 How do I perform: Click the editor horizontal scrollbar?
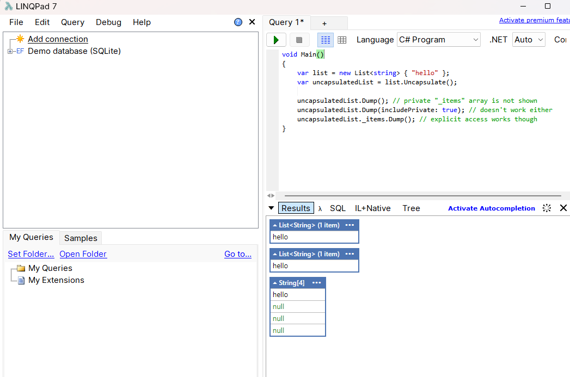point(423,196)
